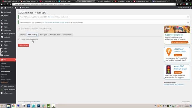This screenshot has width=192, height=108.
Task: Open Photoshop from the taskbar
Action: [39, 106]
